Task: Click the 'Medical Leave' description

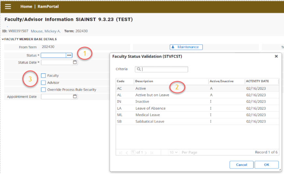Action: click(148, 115)
